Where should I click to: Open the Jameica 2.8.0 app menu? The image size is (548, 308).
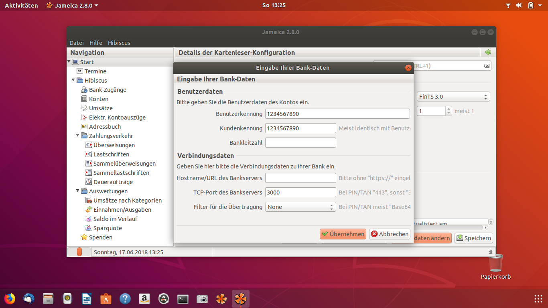point(72,5)
